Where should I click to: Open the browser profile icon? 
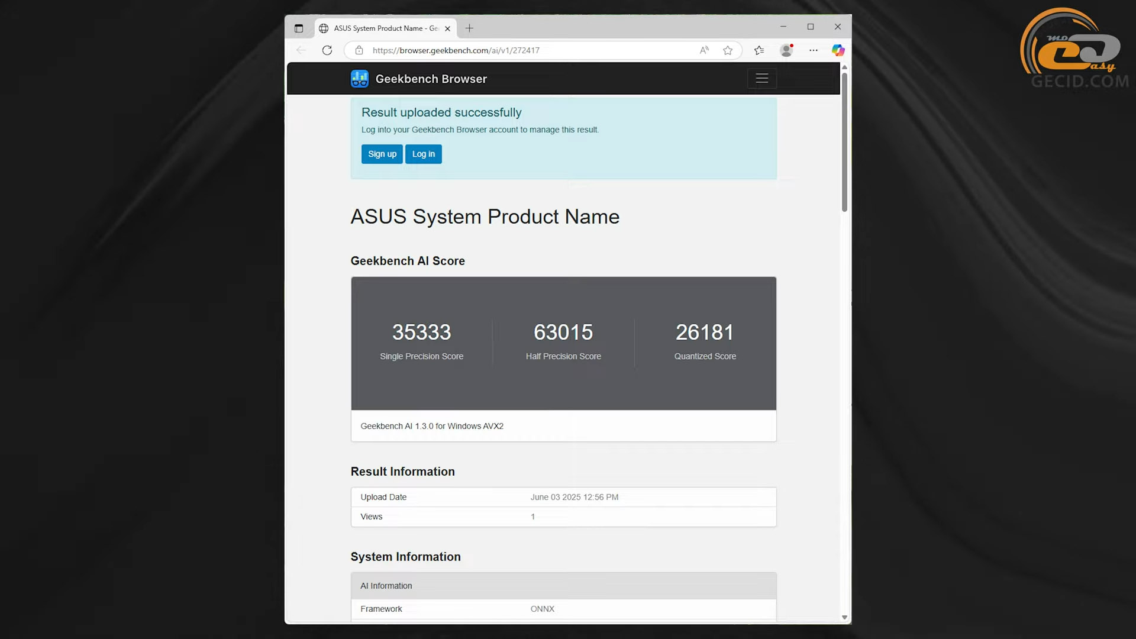pyautogui.click(x=786, y=50)
